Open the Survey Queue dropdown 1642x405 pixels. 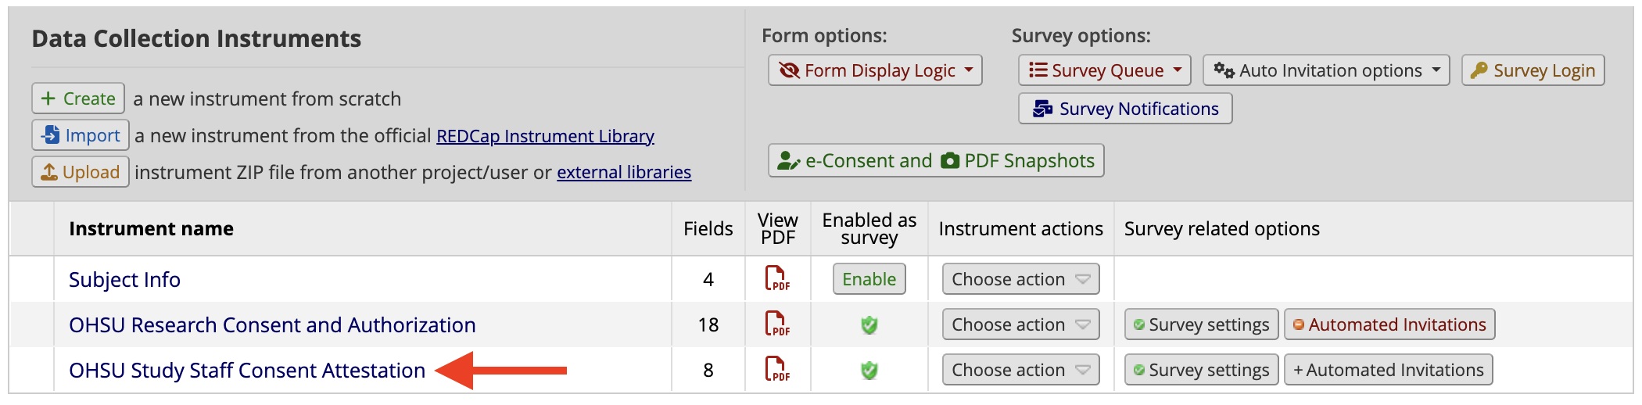click(x=1104, y=70)
